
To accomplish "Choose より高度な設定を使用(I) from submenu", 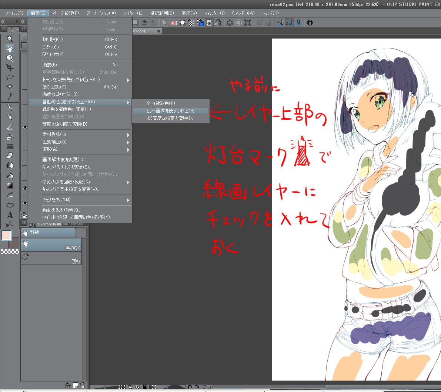I will click(x=170, y=118).
